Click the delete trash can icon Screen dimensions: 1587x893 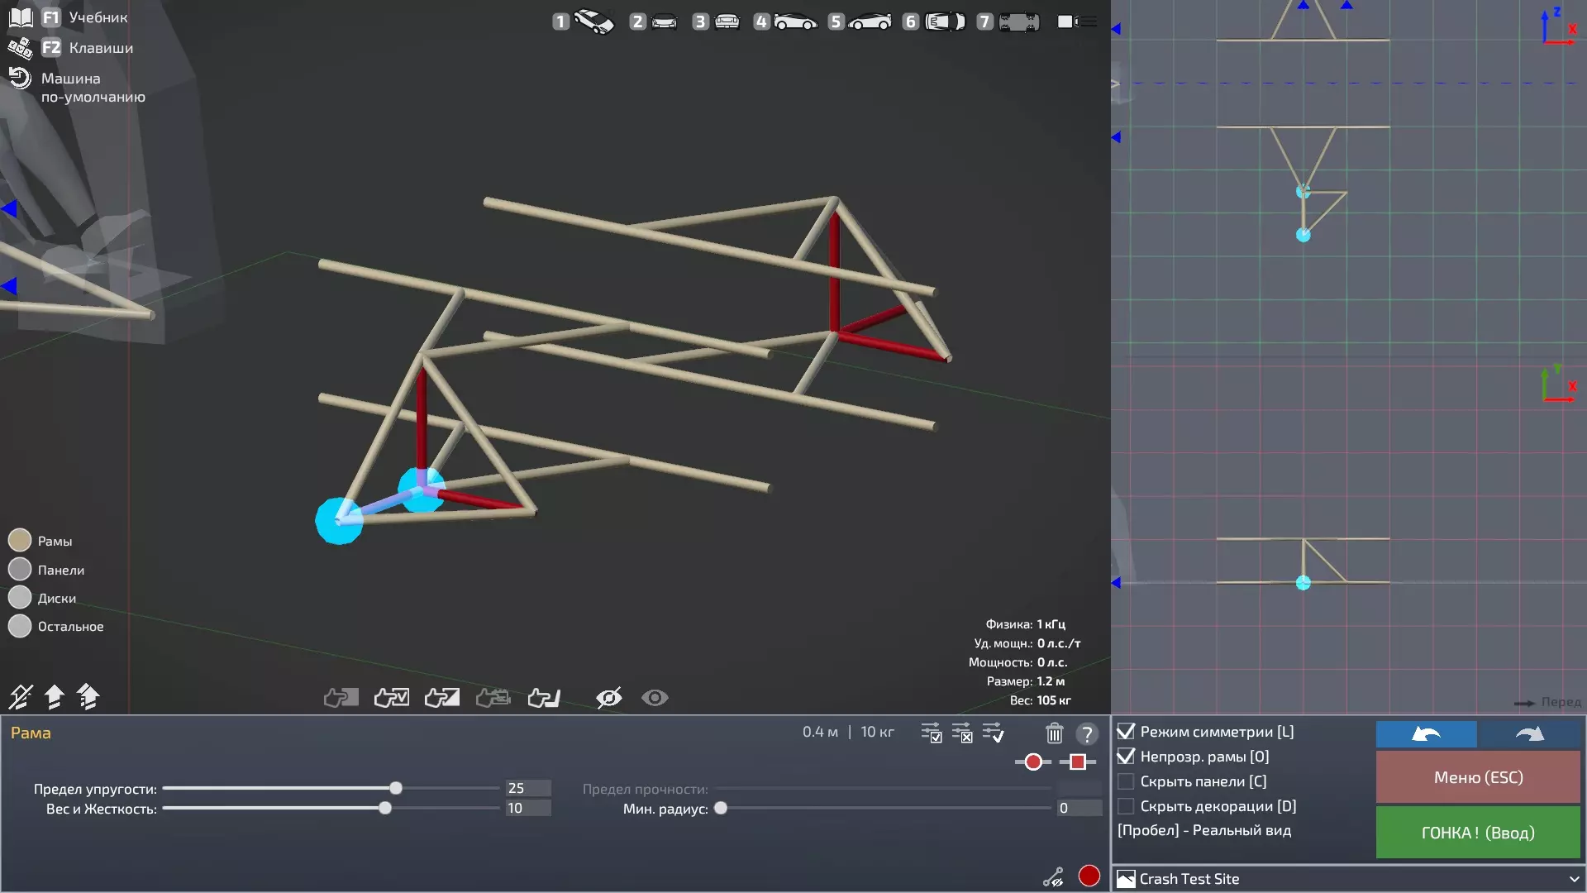tap(1054, 733)
